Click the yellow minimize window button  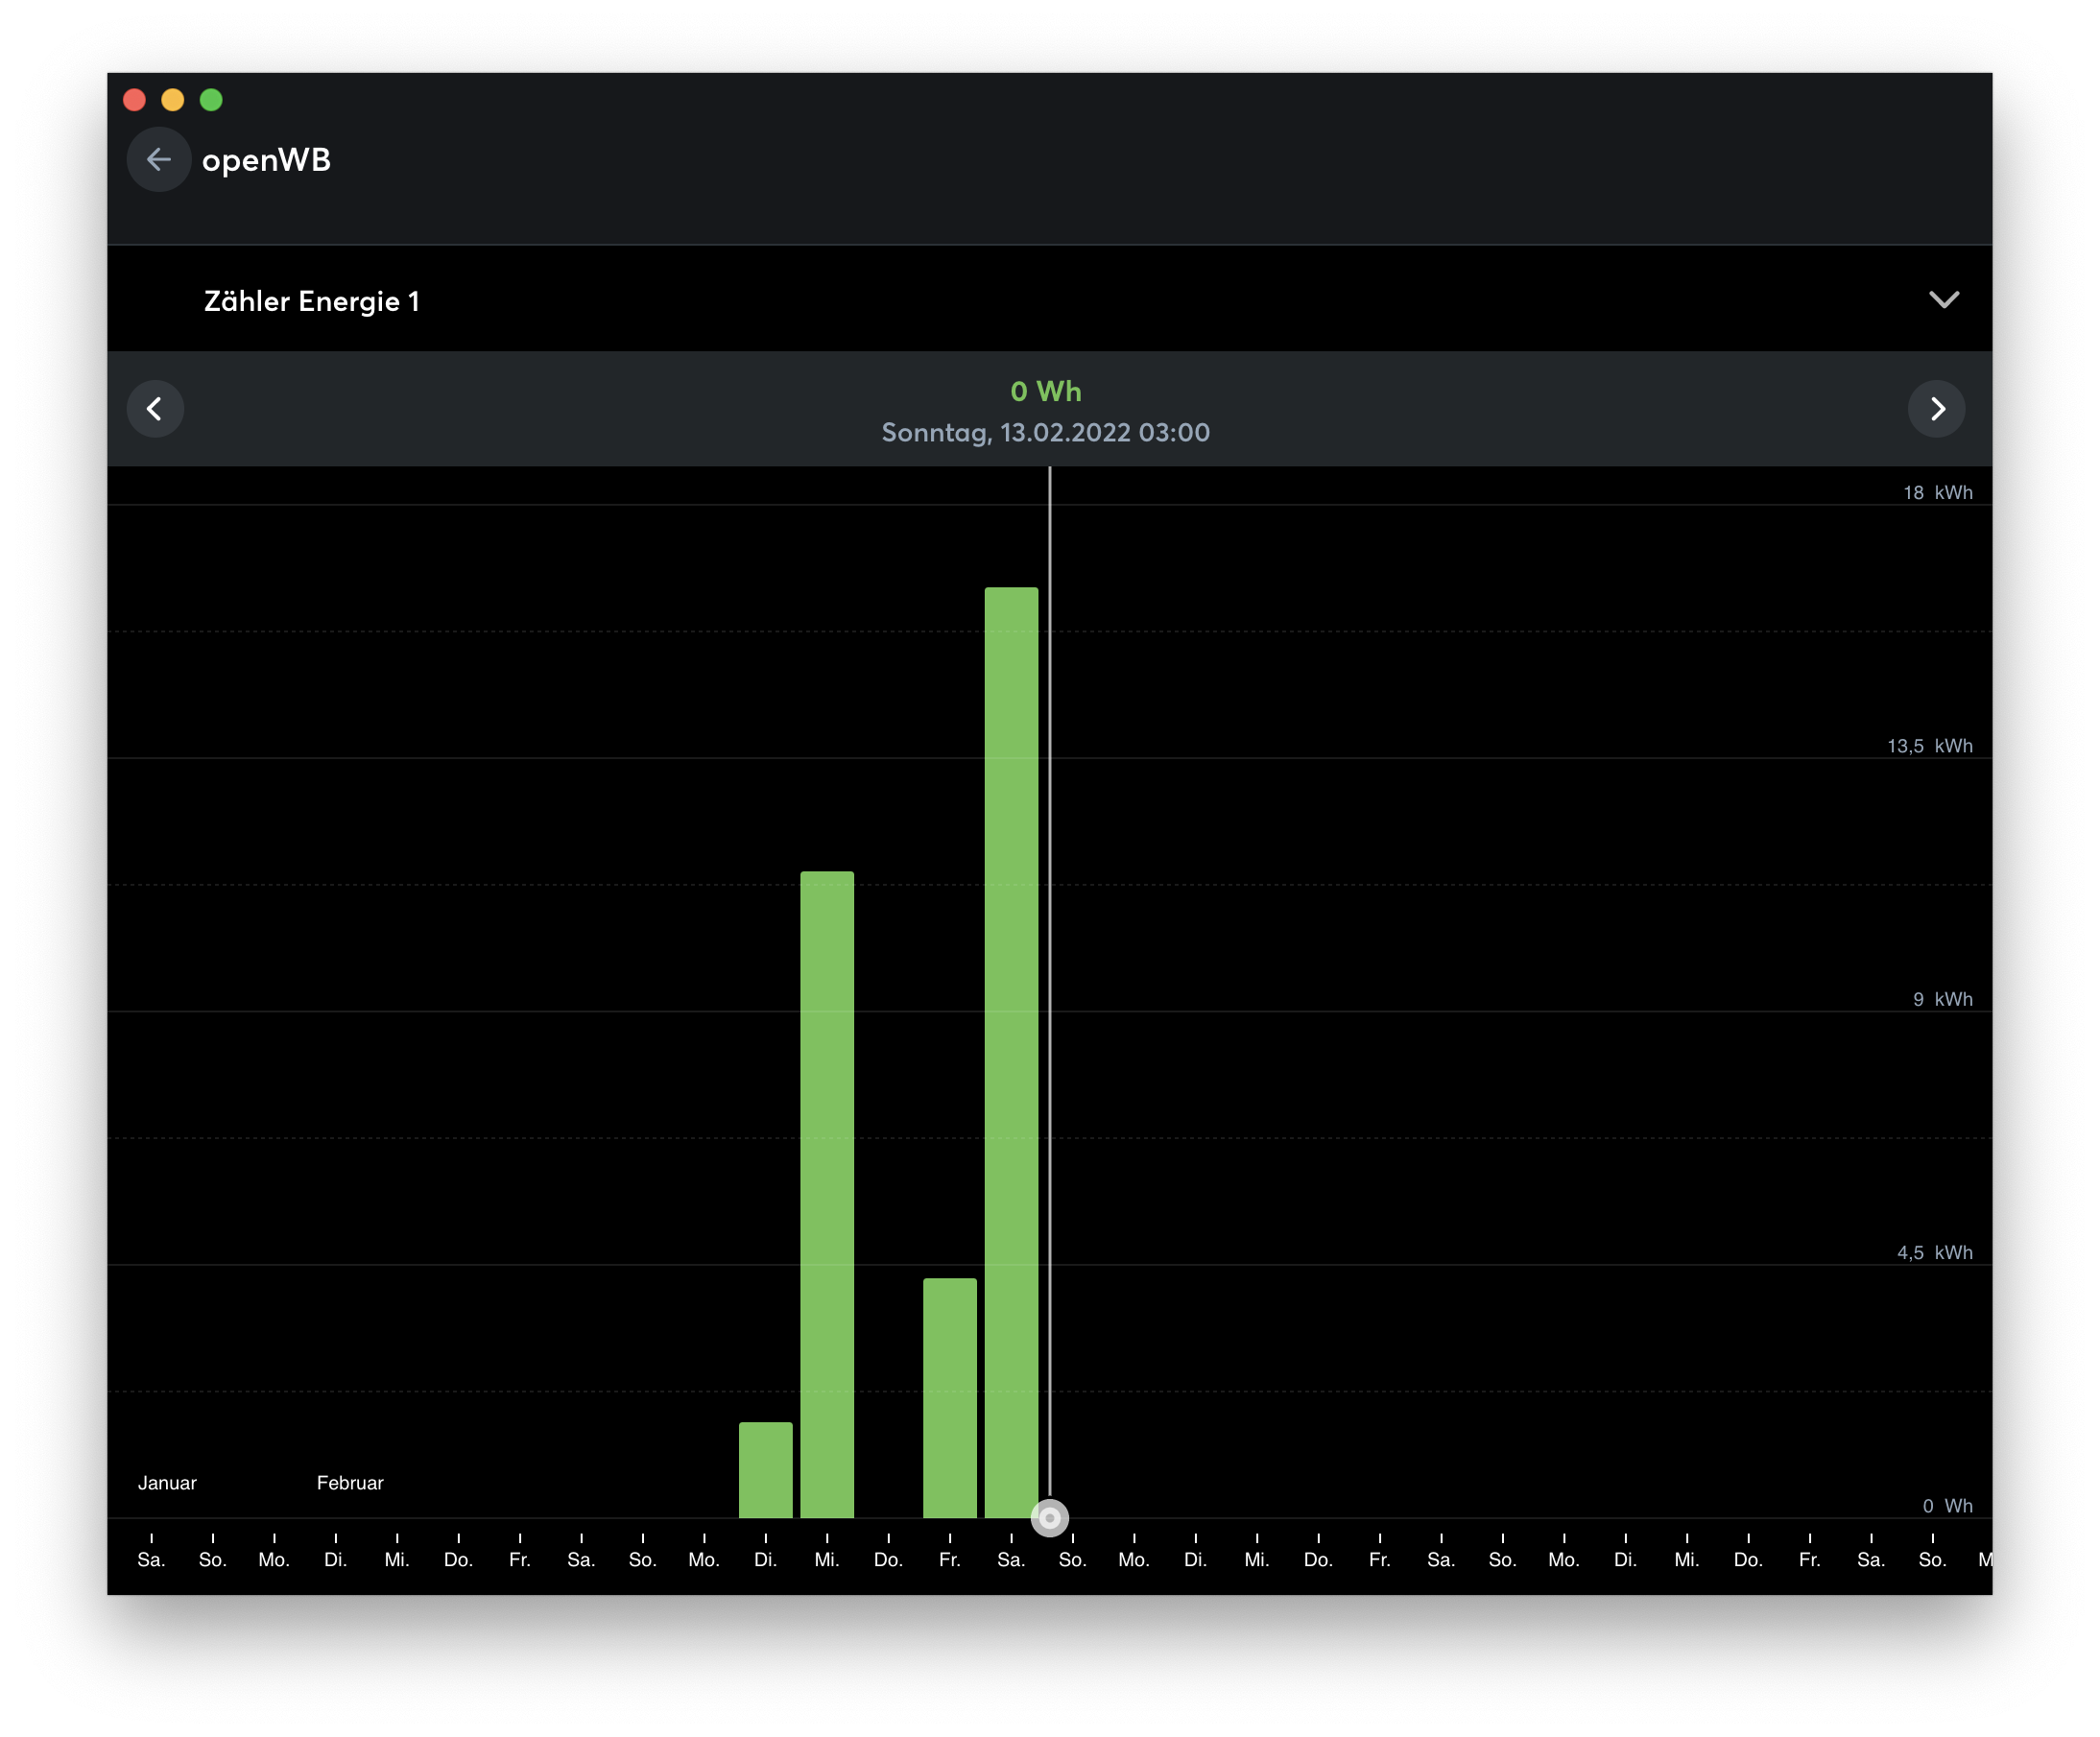(x=172, y=100)
